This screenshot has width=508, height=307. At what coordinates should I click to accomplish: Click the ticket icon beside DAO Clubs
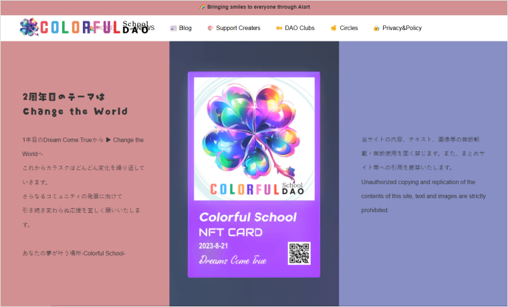[279, 28]
